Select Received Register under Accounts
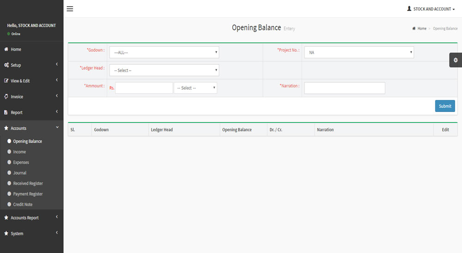The image size is (462, 253). tap(28, 184)
